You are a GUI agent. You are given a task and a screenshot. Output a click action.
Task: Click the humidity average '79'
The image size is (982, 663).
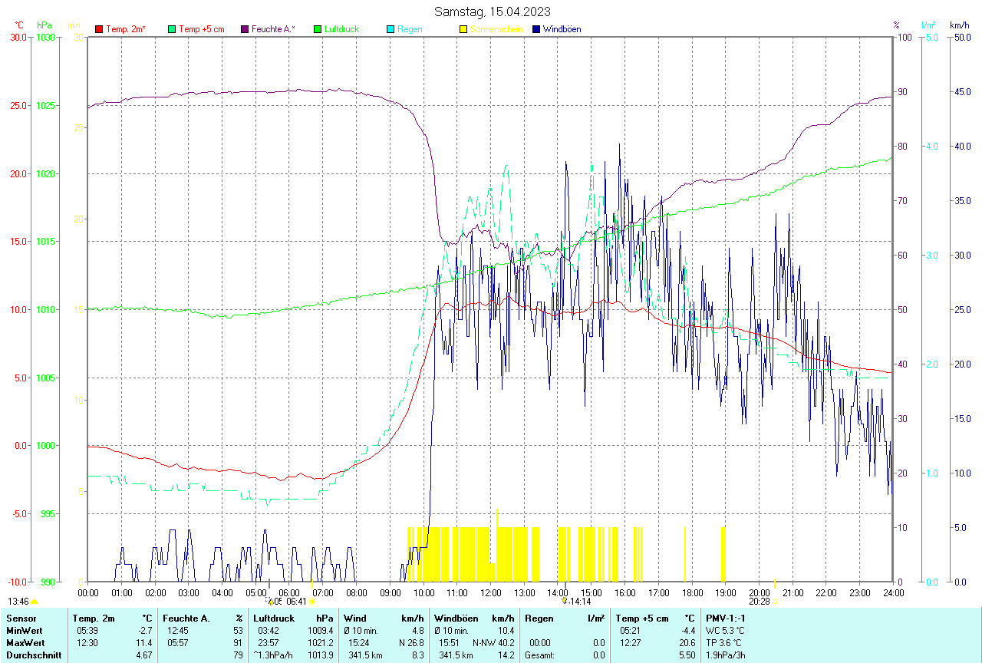click(x=238, y=655)
